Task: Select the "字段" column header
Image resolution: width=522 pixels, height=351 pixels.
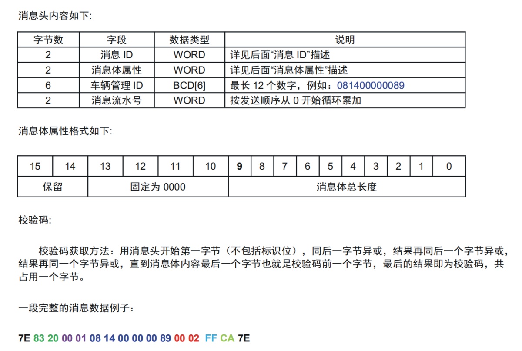Action: 117,40
